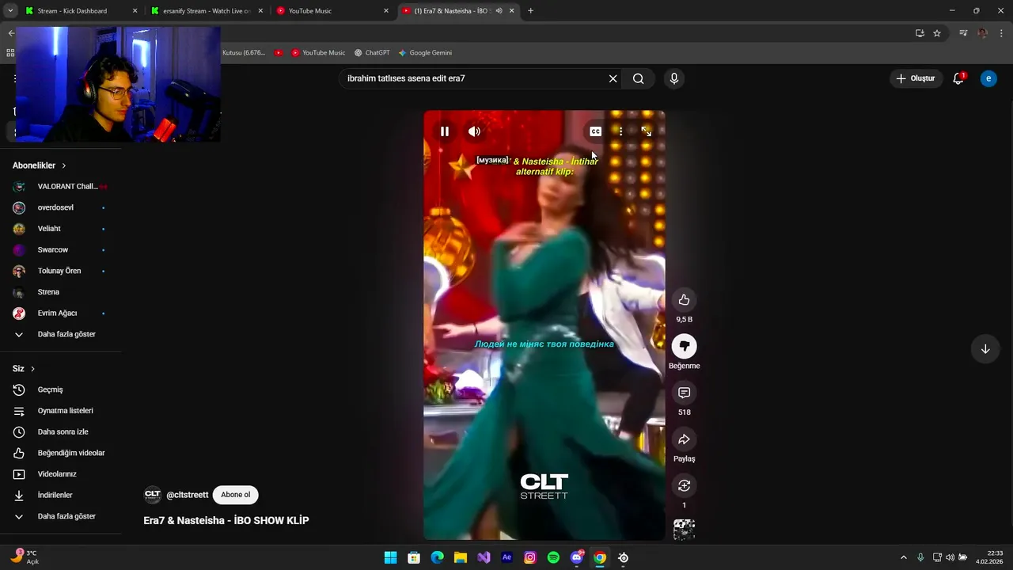Click the install app icon in address bar

tap(920, 33)
